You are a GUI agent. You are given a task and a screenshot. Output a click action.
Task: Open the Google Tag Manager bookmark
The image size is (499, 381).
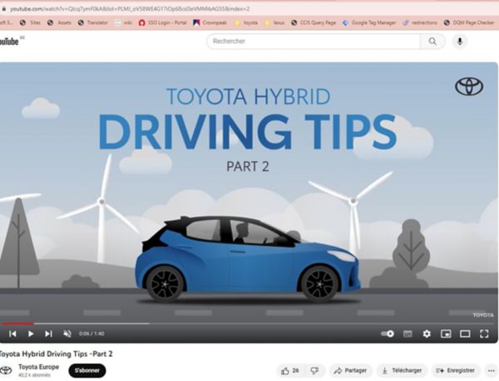point(369,22)
